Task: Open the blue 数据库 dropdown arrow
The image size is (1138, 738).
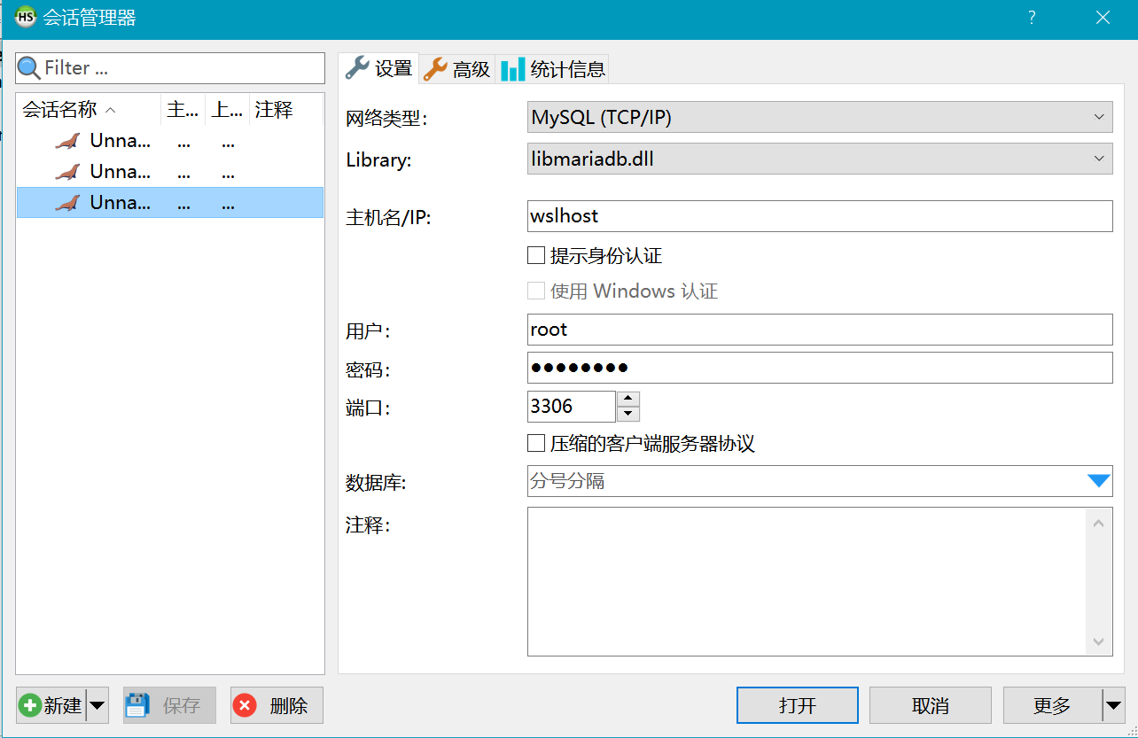Action: (1101, 481)
